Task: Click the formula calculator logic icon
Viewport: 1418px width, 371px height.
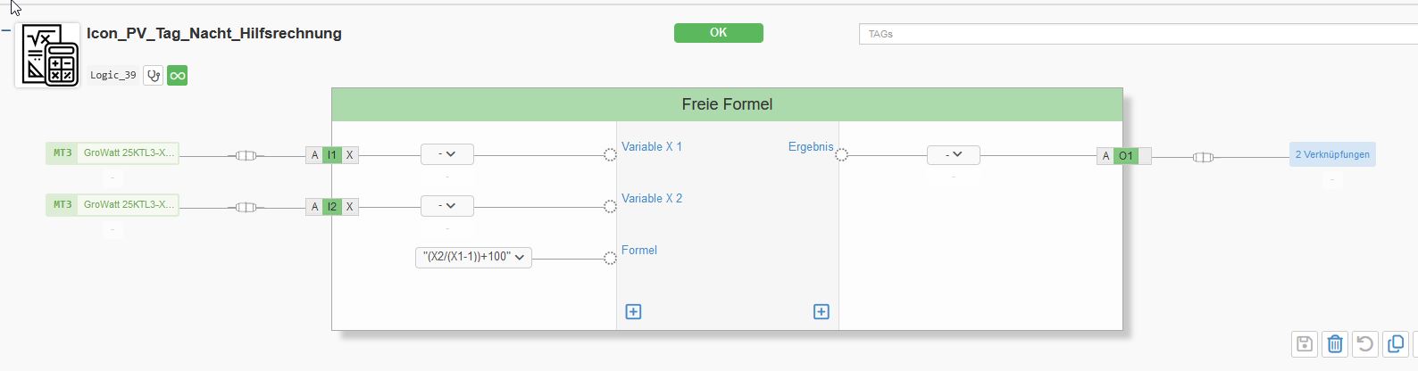Action: 47,55
